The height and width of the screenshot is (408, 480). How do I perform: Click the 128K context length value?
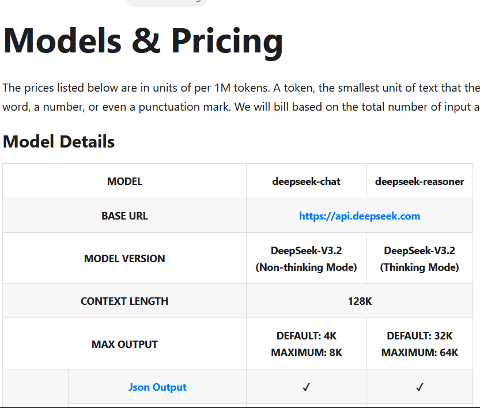[360, 301]
